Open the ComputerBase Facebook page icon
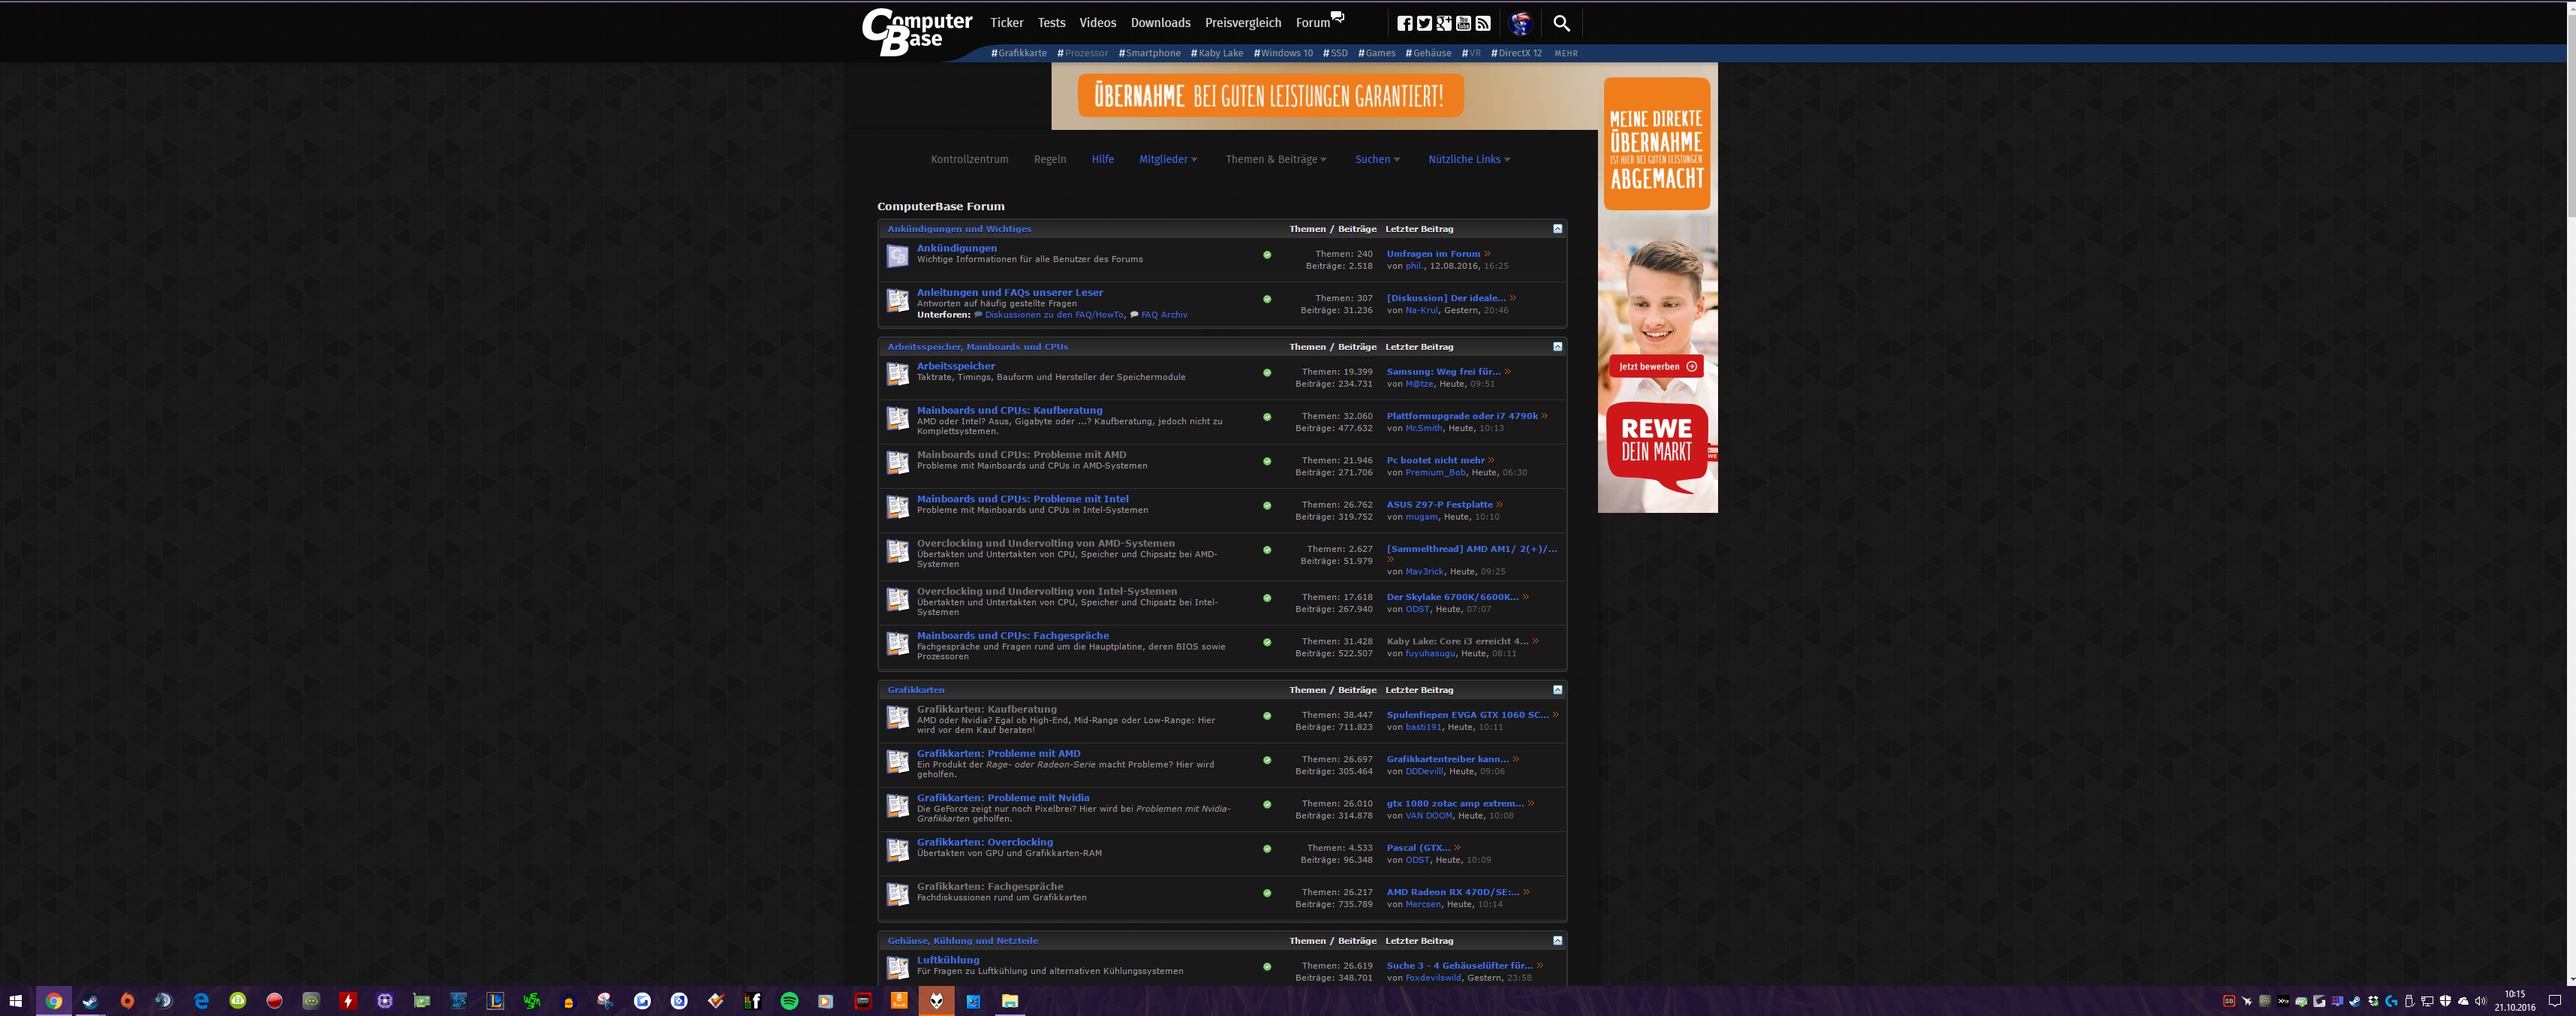The image size is (2576, 1016). [1405, 23]
